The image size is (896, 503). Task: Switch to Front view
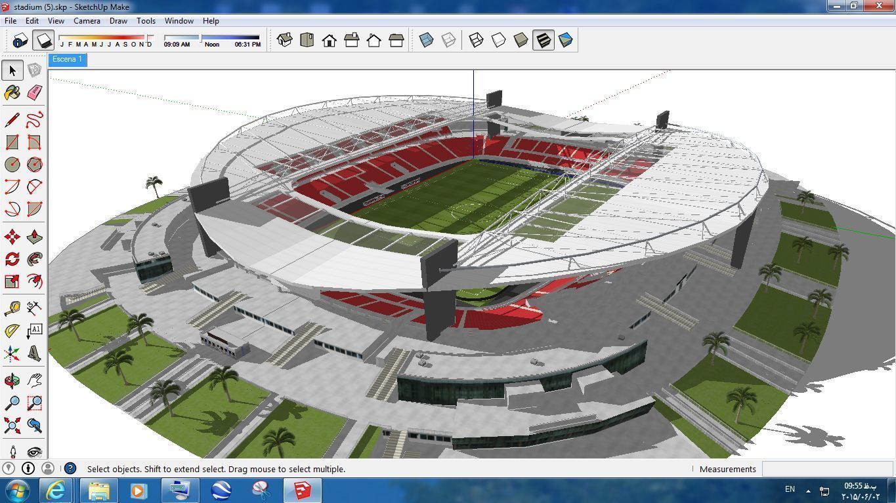329,40
